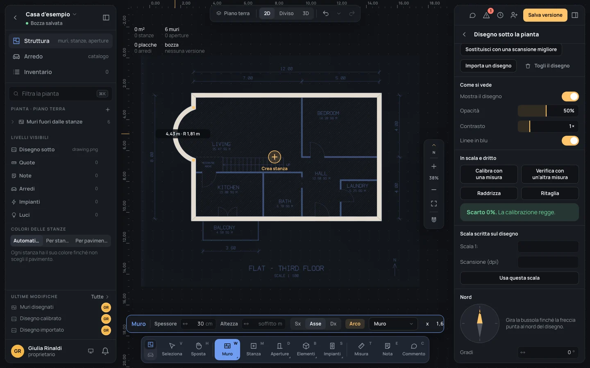Viewport: 590px width, 368px height.
Task: Click Calibra con una misura
Action: pos(489,174)
